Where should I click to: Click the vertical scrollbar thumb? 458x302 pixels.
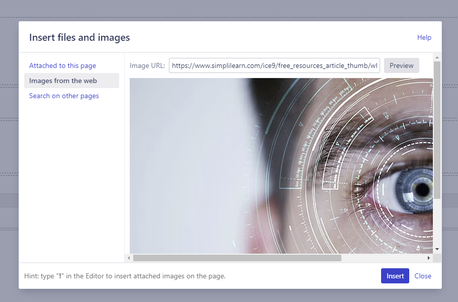(x=437, y=130)
